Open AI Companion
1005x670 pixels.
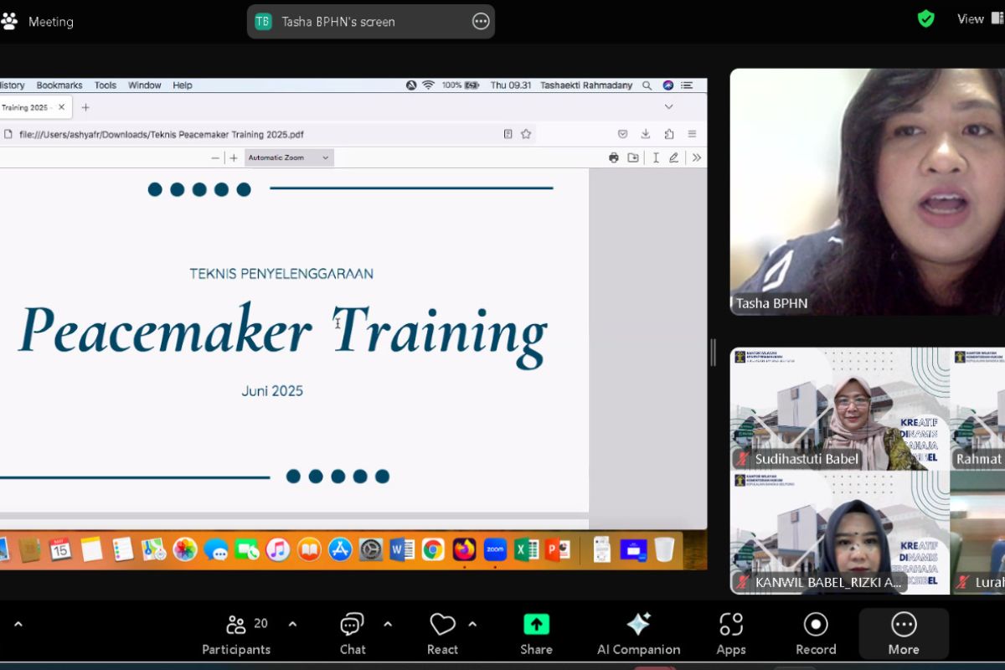coord(638,634)
